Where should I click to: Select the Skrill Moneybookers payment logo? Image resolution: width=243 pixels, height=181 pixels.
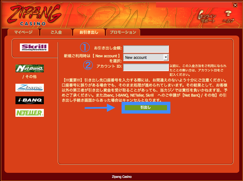(34, 47)
